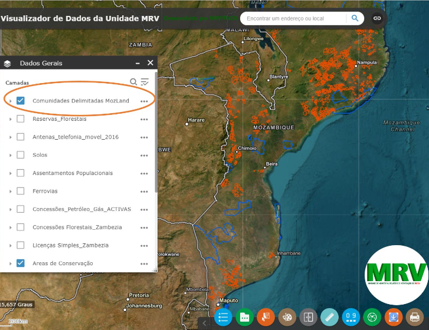Click the magnifier search button in address bar
Viewport: 429px width, 330px height.
point(355,18)
